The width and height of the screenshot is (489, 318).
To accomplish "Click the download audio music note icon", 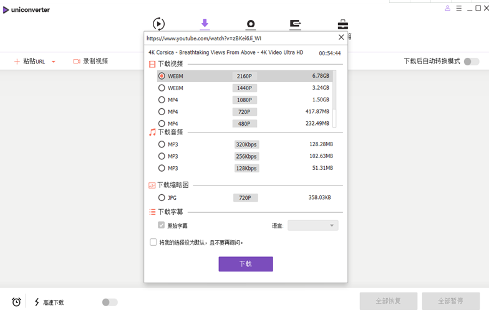I will pos(152,132).
